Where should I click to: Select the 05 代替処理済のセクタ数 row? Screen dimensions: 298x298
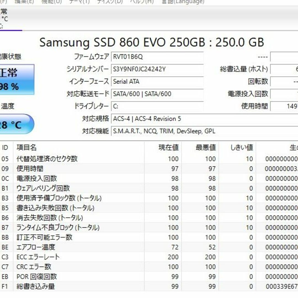tap(149, 159)
